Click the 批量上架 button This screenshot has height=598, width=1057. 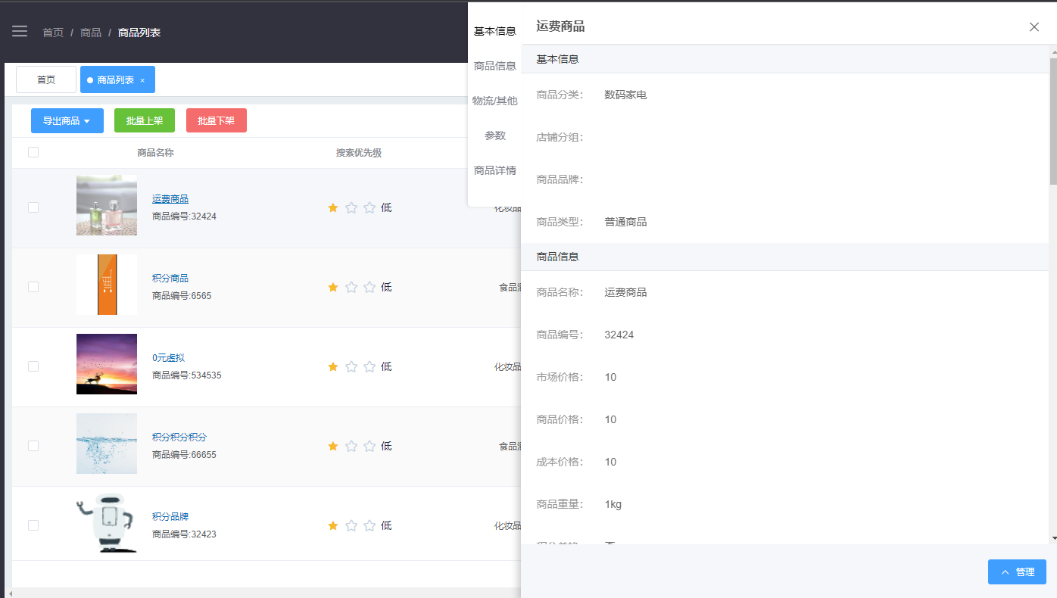pos(145,121)
